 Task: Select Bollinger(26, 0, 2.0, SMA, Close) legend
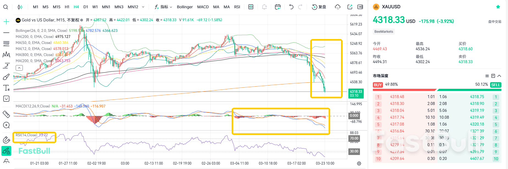[x=41, y=31]
